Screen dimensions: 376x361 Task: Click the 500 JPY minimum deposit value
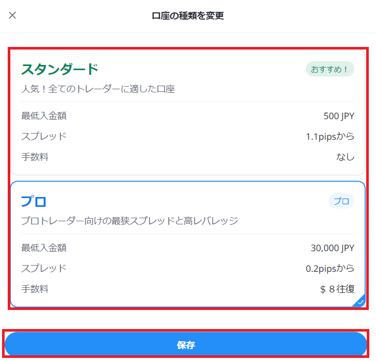coord(339,116)
